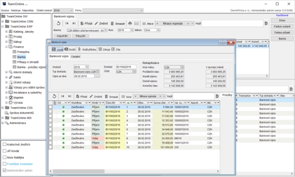Click the printer icon in main toolbar
This screenshot has width=295, height=177.
click(130, 23)
